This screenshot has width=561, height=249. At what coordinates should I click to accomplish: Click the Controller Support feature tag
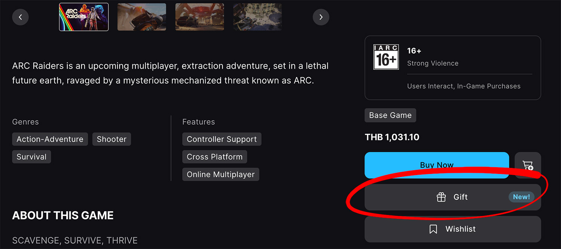[222, 139]
